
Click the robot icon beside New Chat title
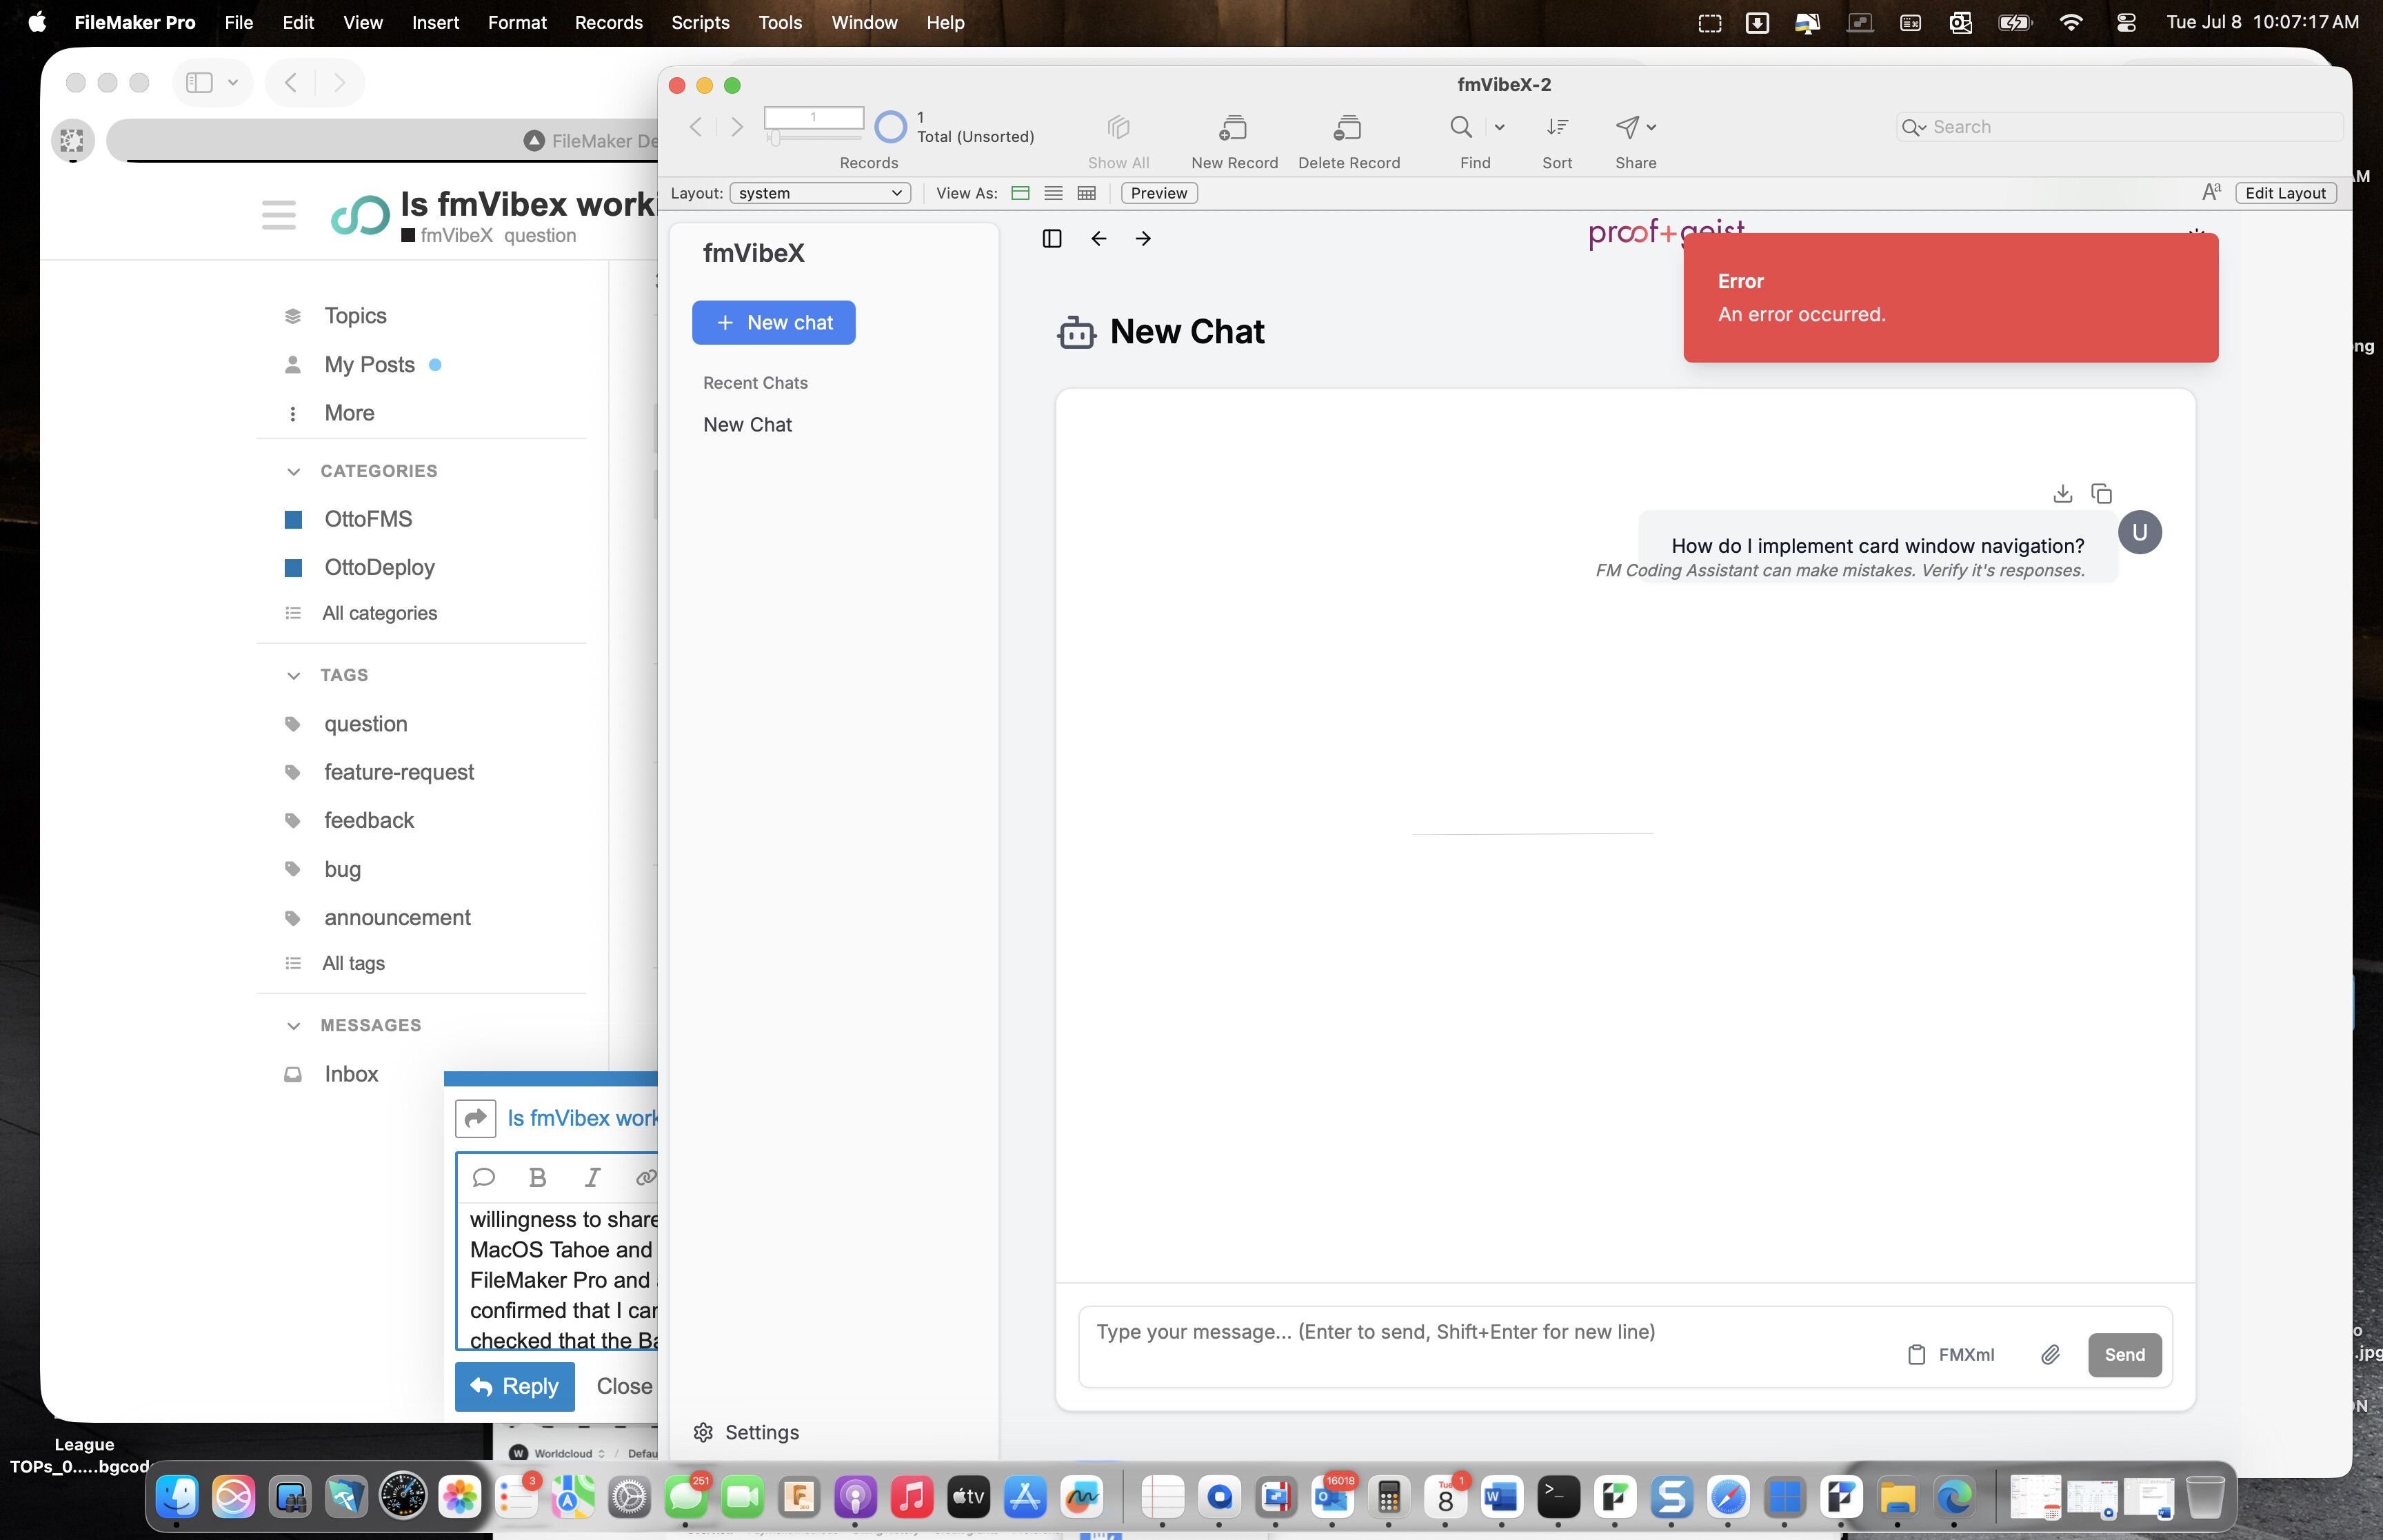1077,332
